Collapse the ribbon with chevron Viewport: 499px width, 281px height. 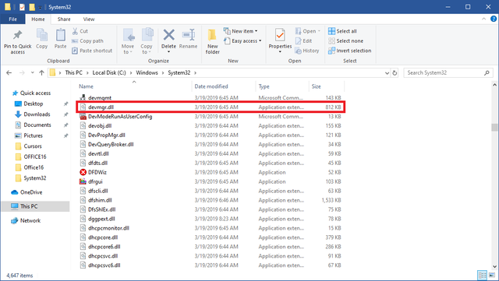click(483, 19)
